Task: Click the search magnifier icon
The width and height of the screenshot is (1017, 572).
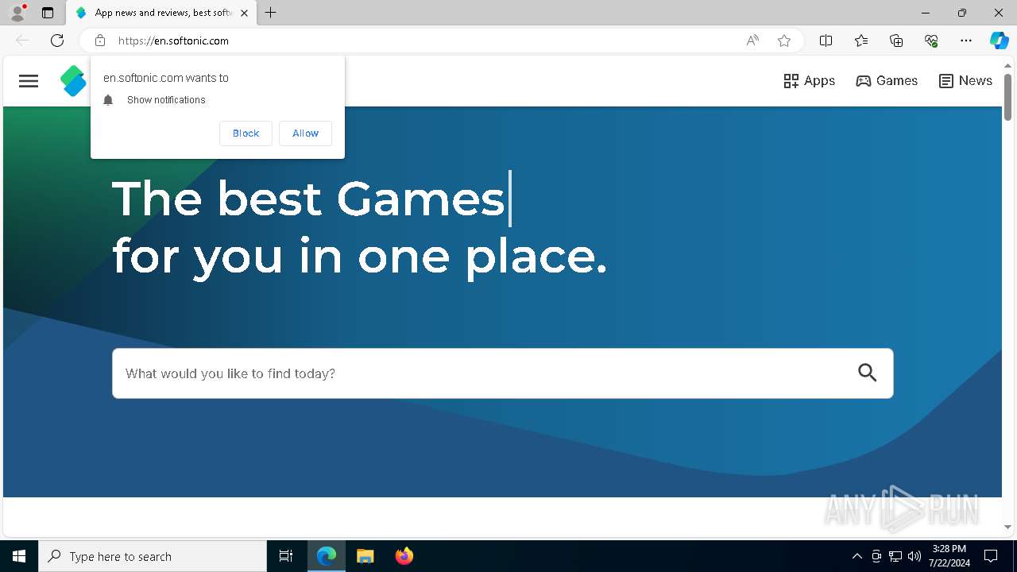Action: click(x=868, y=373)
